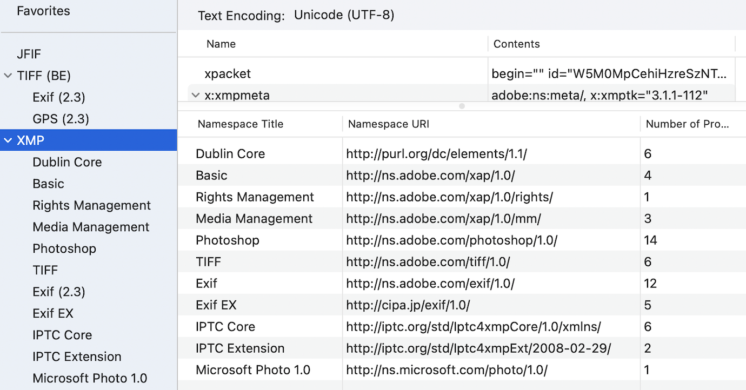
Task: Select Exif (2.3) under TIFF (BE)
Action: 59,97
